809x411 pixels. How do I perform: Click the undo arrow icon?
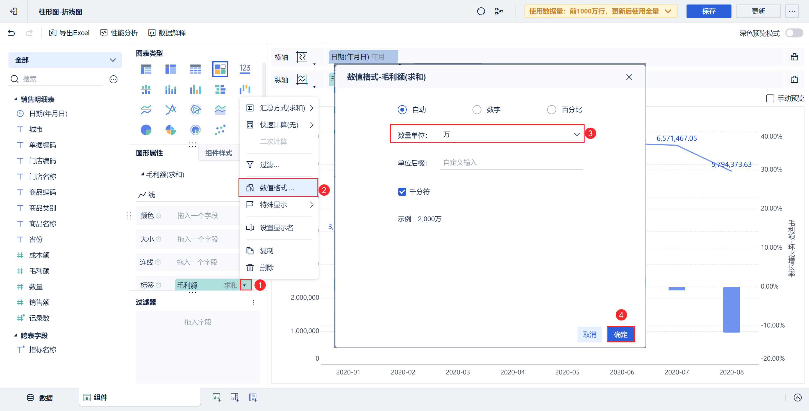coord(12,33)
